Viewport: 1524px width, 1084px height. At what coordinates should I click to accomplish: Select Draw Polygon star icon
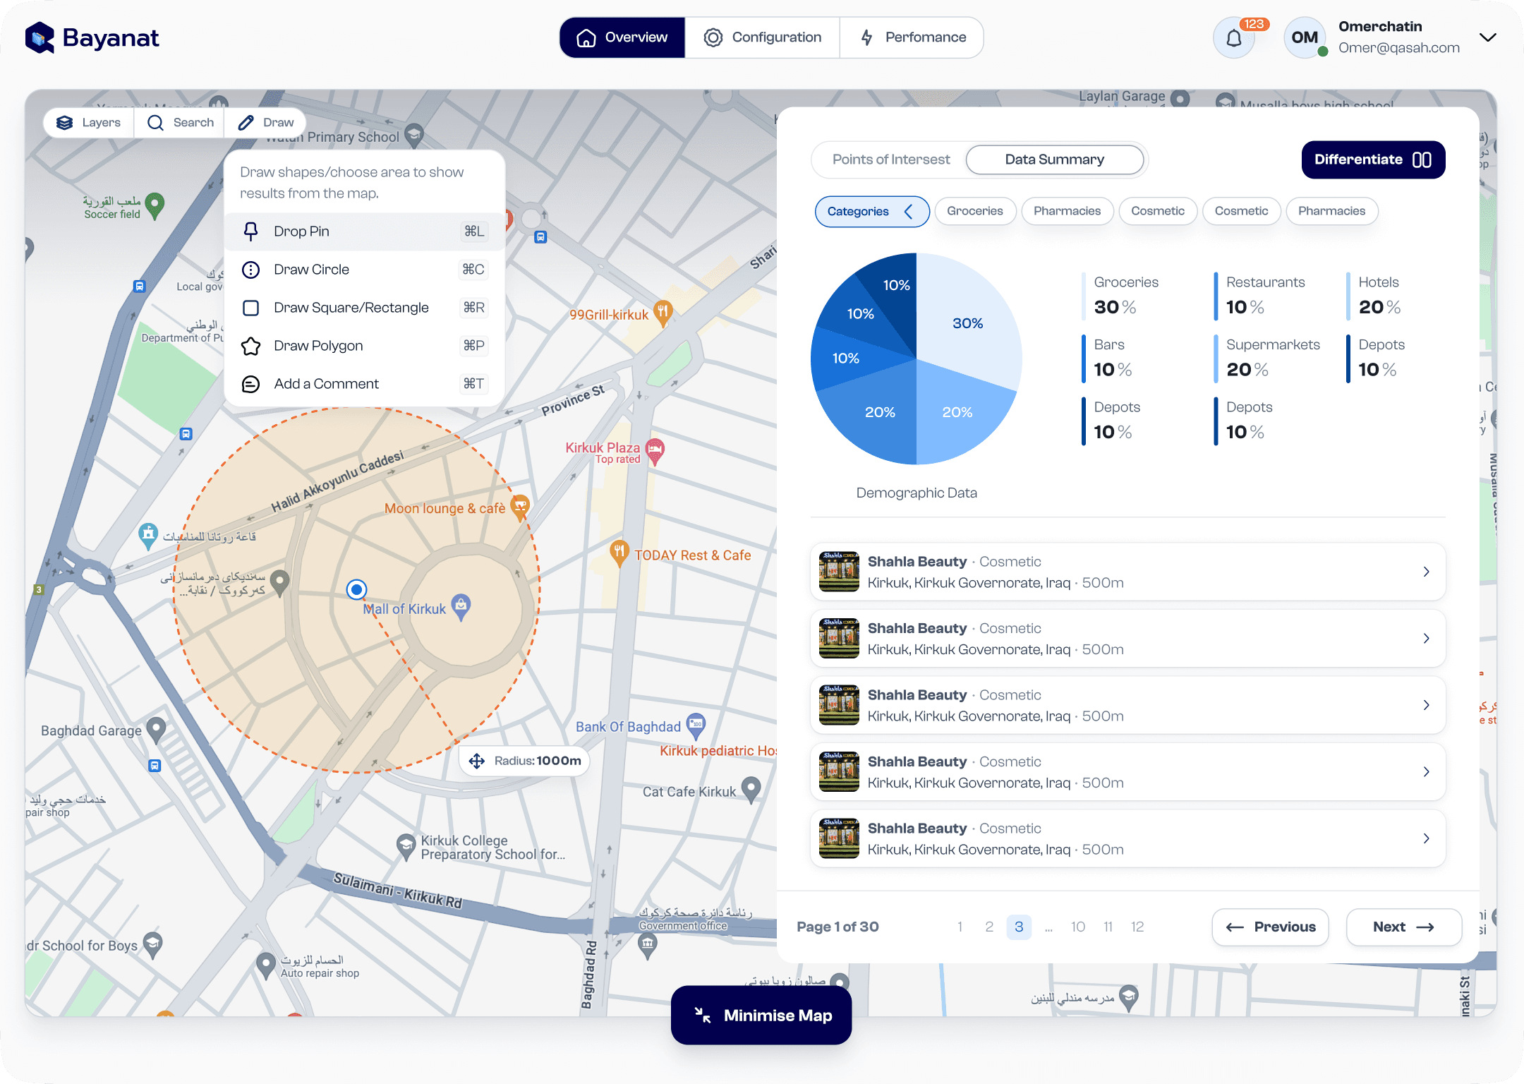pyautogui.click(x=250, y=346)
